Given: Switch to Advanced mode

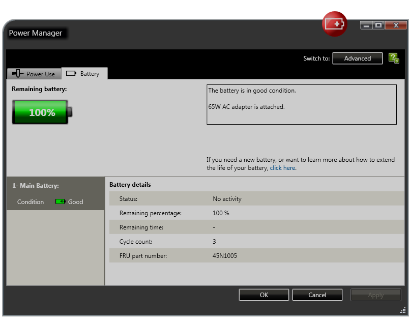Looking at the screenshot, I should point(358,59).
